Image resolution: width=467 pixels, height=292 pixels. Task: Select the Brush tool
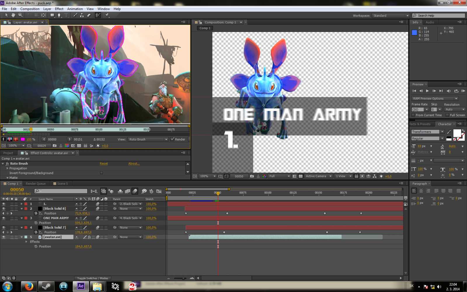pyautogui.click(x=75, y=15)
